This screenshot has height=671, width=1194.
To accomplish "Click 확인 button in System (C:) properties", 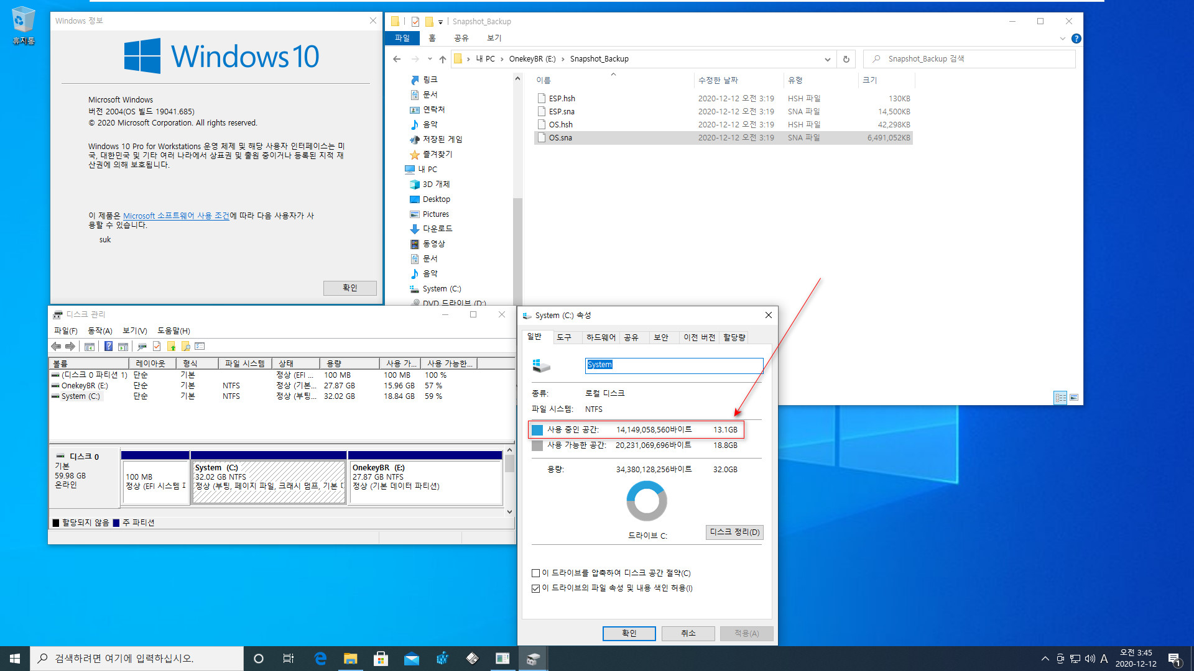I will 629,633.
